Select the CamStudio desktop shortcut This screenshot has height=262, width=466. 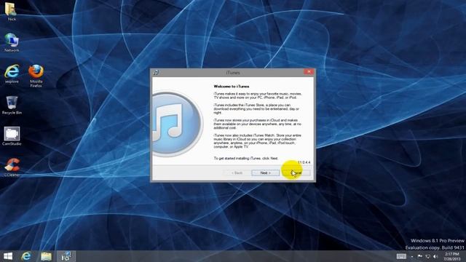click(x=12, y=136)
